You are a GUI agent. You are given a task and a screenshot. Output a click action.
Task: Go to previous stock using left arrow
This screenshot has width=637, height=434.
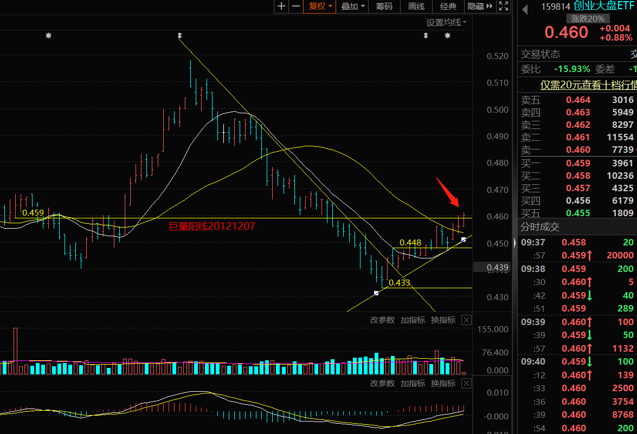pos(524,8)
